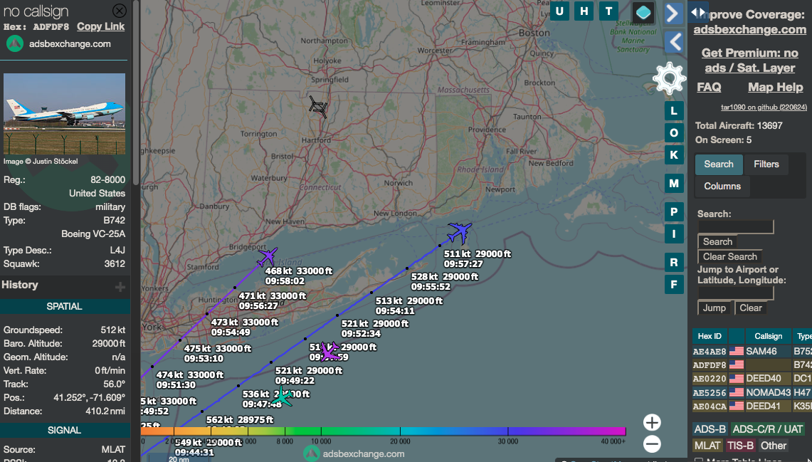The image size is (812, 462).
Task: Select the blue aircraft icon near 09:57:27
Action: coord(459,233)
